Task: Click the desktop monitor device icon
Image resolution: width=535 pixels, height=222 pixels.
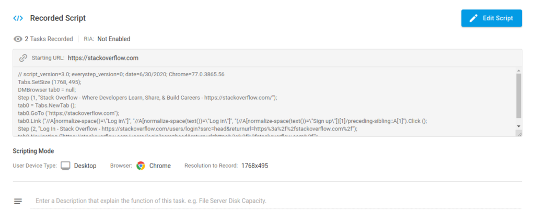Action: 65,166
